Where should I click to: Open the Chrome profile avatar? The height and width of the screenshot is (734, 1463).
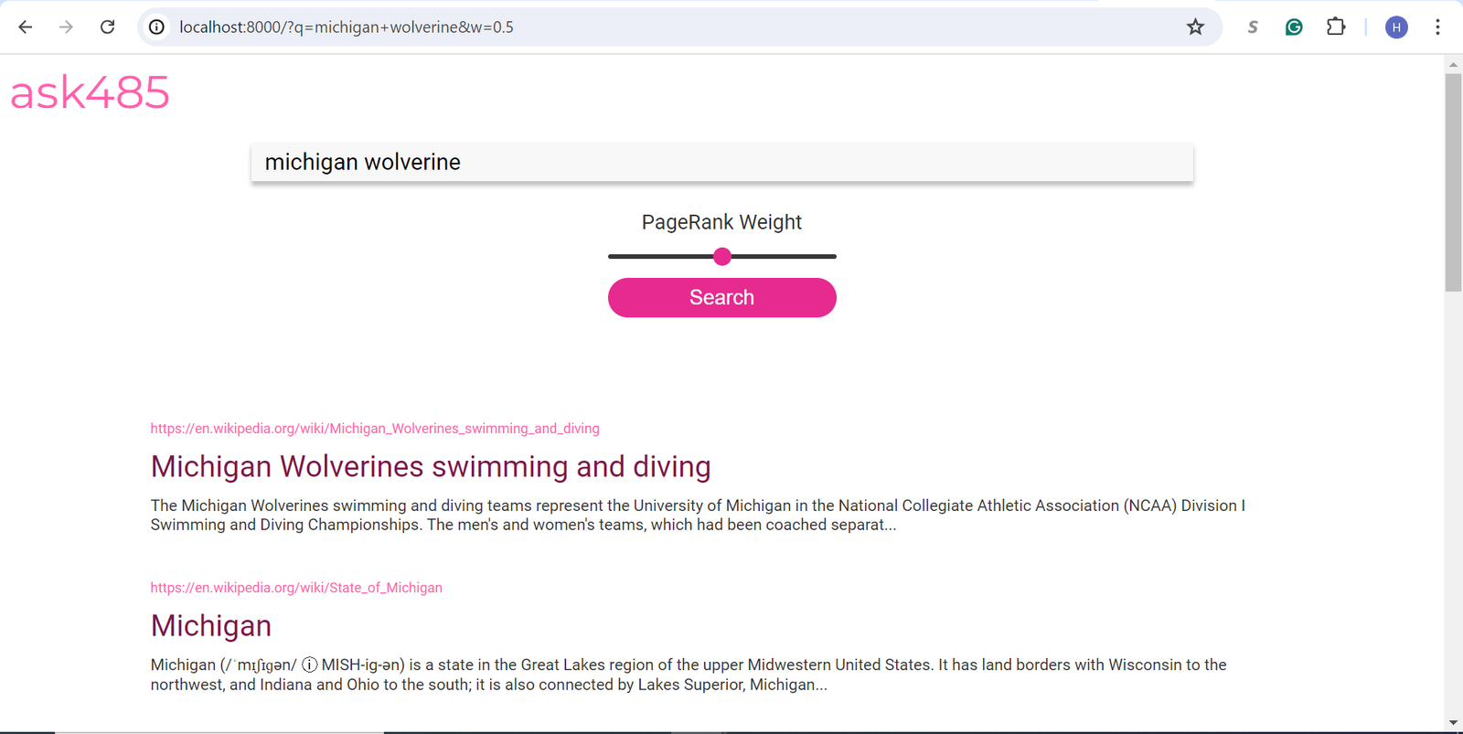[1396, 27]
